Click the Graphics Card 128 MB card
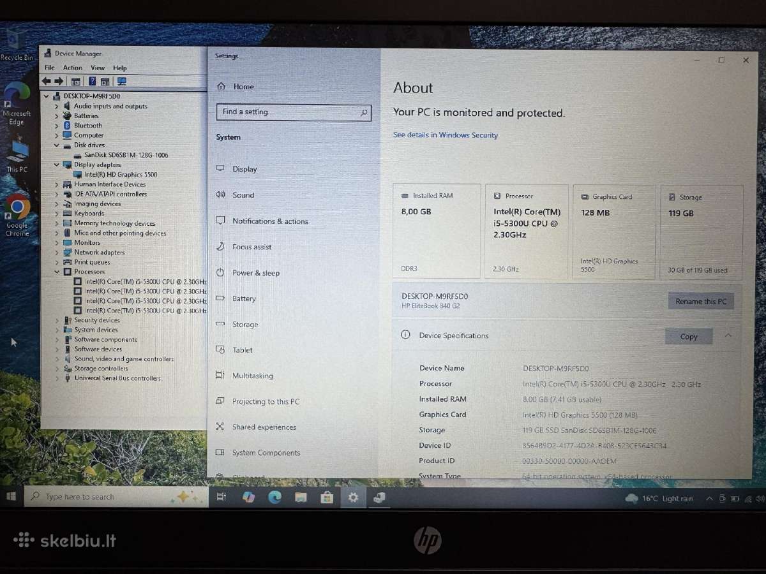 (x=614, y=232)
